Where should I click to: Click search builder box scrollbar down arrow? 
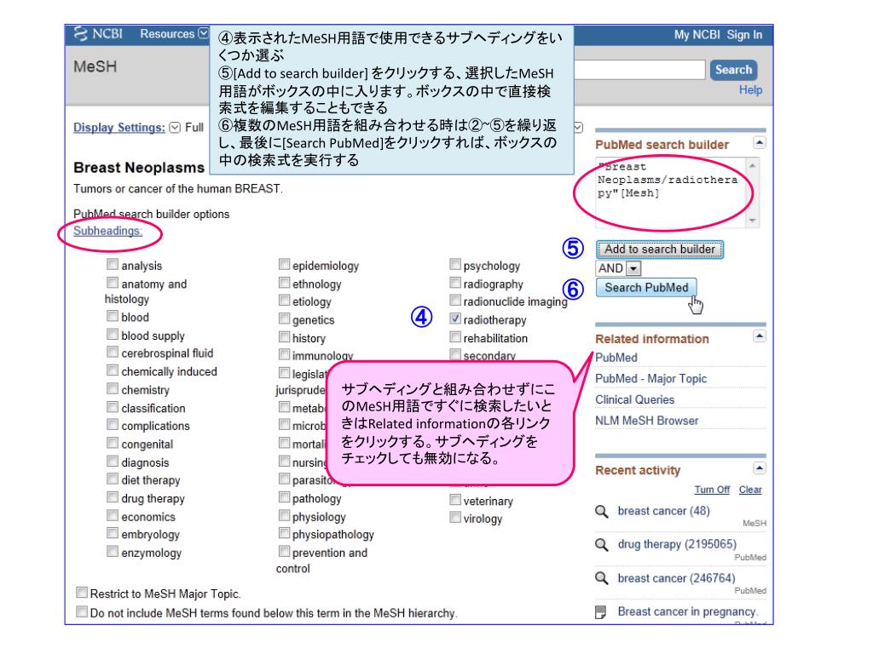tap(753, 221)
